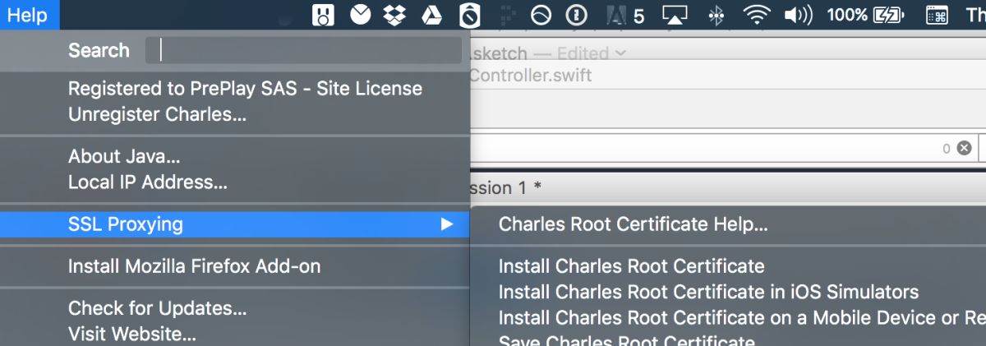Open the SSL Proxying submenu
The height and width of the screenshot is (346, 986).
(x=235, y=224)
